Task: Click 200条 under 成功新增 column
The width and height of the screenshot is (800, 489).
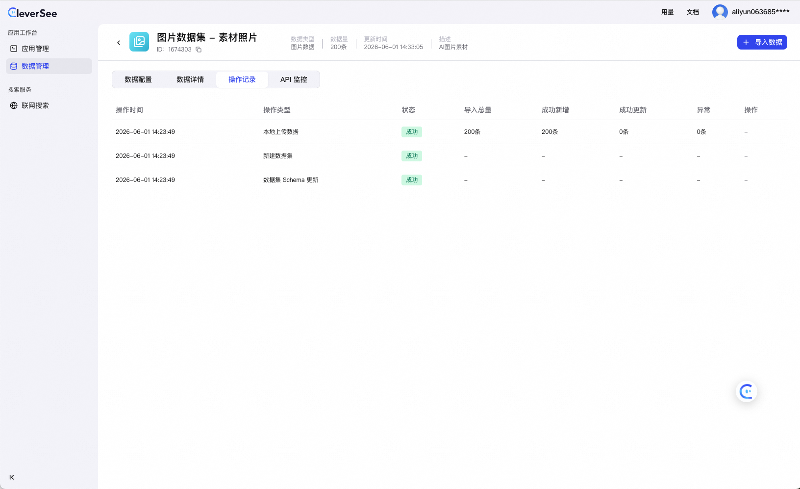Action: click(x=550, y=132)
